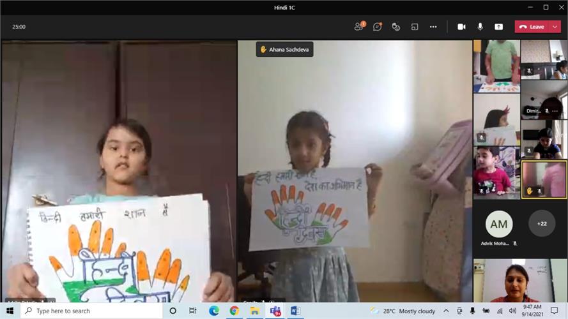Open the breakout rooms icon
568x319 pixels.
pyautogui.click(x=415, y=27)
